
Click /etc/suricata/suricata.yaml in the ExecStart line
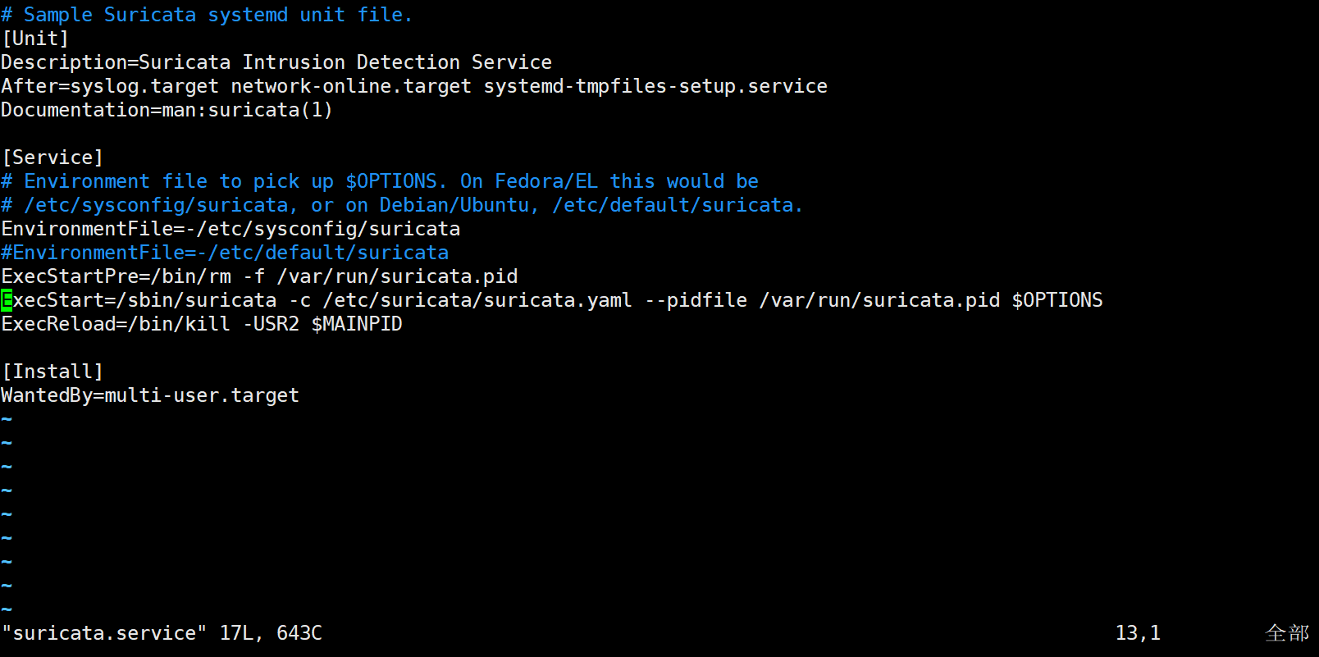477,300
